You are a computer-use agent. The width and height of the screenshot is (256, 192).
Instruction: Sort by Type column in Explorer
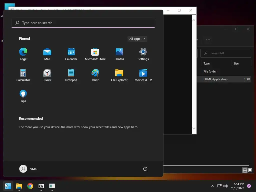point(217,63)
